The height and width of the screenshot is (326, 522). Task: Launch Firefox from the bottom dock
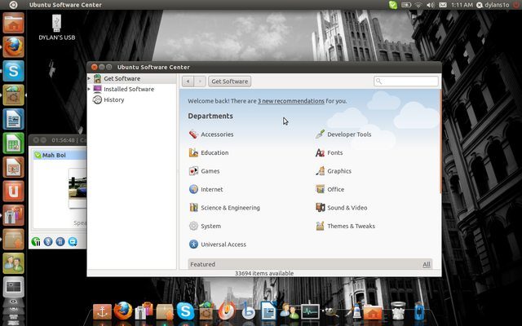click(123, 311)
